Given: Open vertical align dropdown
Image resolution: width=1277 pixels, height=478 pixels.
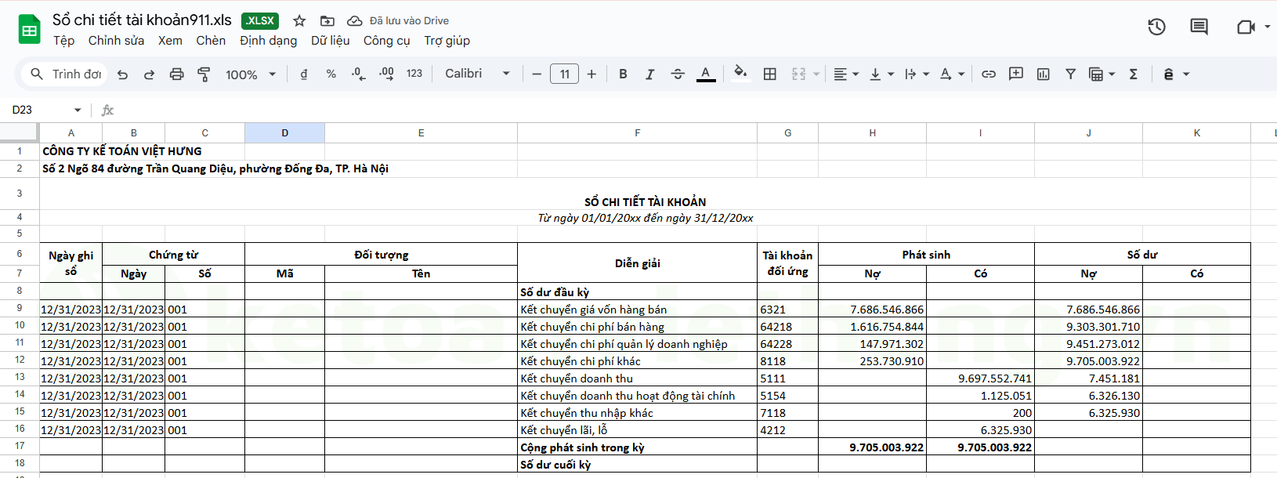Looking at the screenshot, I should [881, 74].
